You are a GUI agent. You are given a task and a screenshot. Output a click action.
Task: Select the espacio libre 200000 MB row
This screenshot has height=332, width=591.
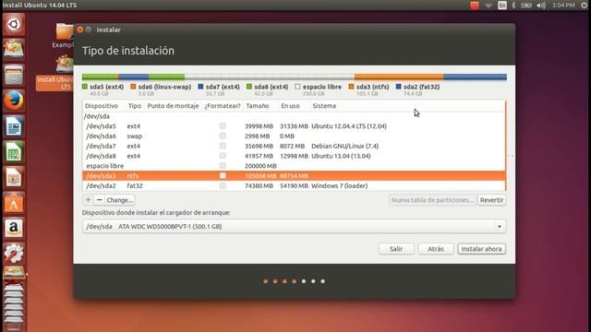click(x=294, y=166)
